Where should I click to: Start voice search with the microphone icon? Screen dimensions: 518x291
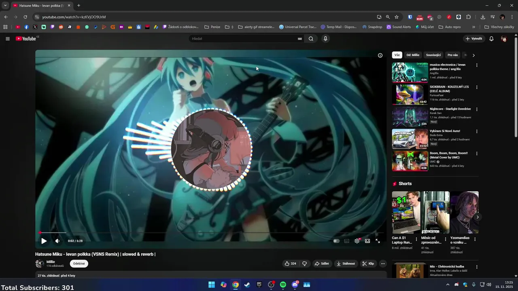click(325, 39)
